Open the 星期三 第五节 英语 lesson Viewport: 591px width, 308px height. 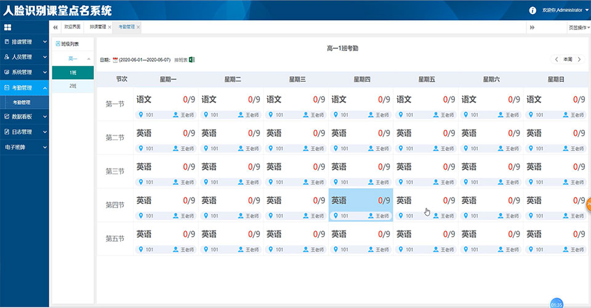coord(296,239)
